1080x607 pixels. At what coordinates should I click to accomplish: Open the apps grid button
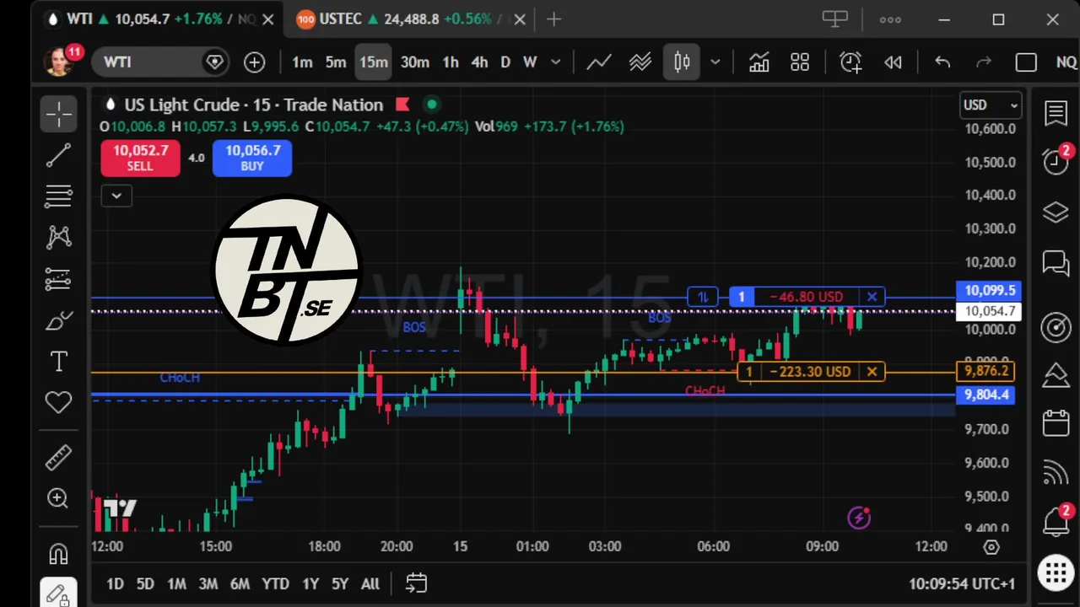(1056, 572)
